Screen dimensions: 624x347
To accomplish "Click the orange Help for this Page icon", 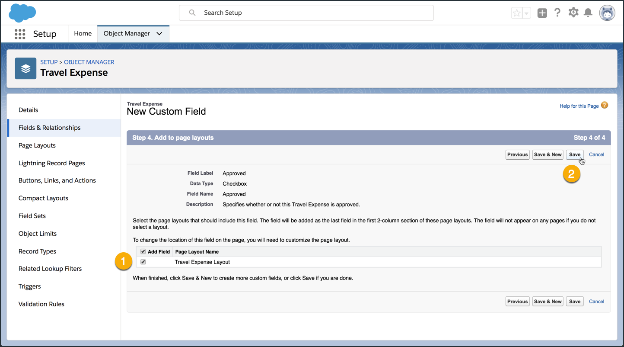I will (605, 105).
